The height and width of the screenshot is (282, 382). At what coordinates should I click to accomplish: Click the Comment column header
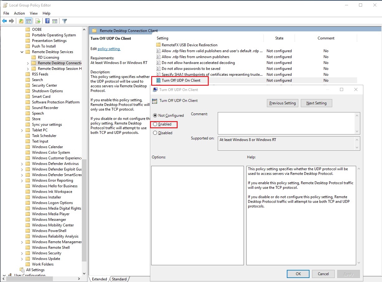(x=326, y=38)
